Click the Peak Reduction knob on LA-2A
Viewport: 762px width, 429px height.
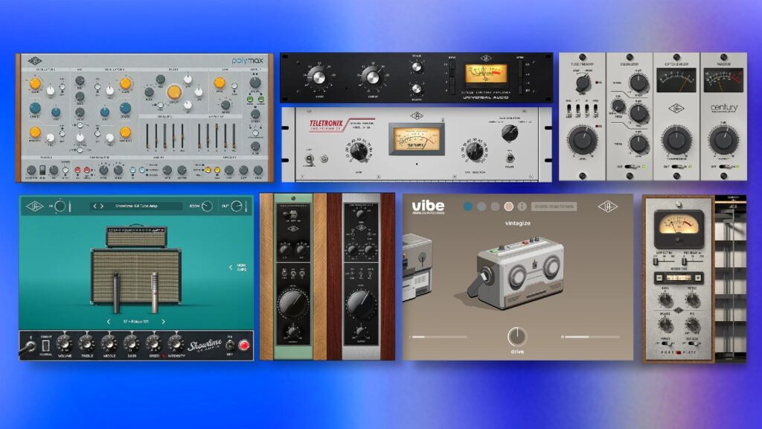(474, 151)
